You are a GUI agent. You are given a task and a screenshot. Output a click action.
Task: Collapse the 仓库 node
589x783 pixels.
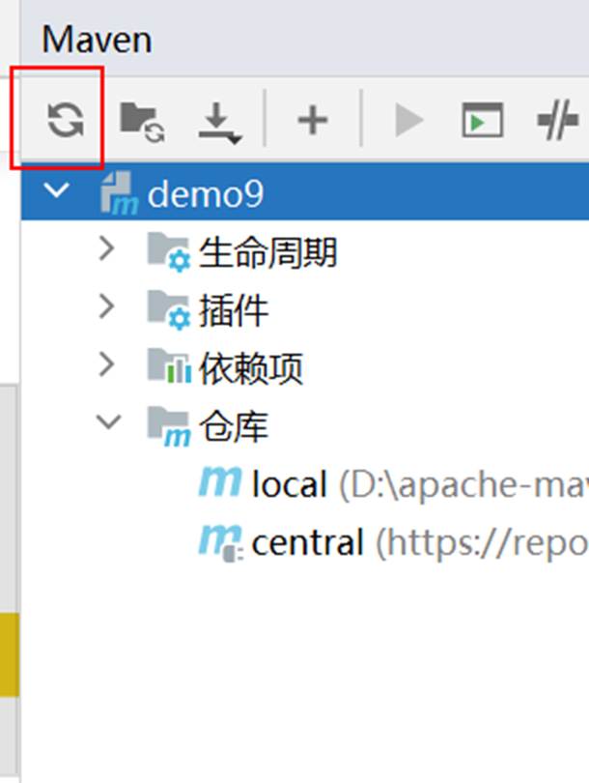(109, 421)
